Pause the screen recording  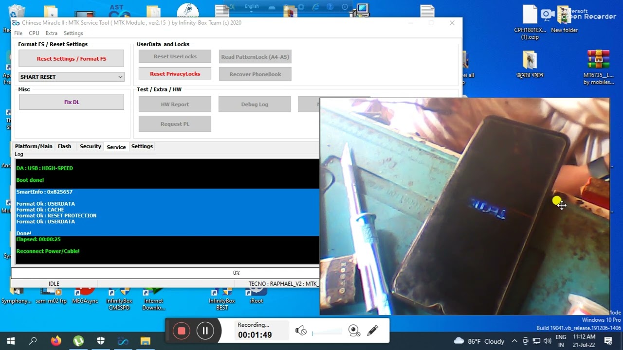point(205,331)
